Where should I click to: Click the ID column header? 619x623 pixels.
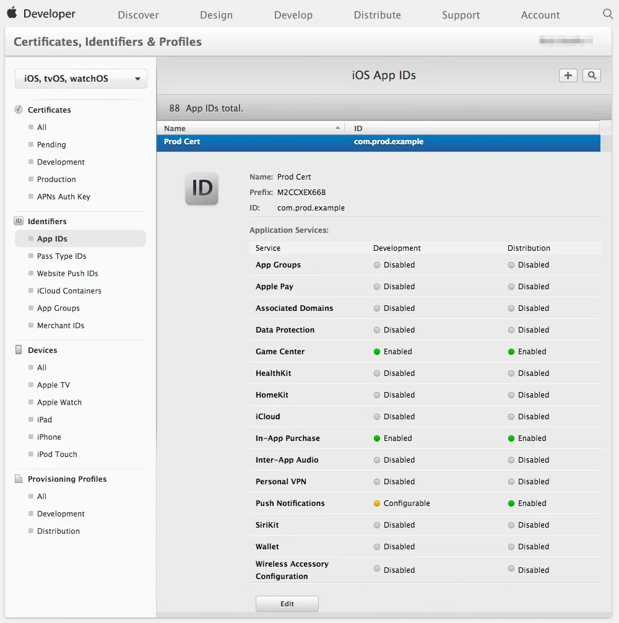[x=358, y=128]
